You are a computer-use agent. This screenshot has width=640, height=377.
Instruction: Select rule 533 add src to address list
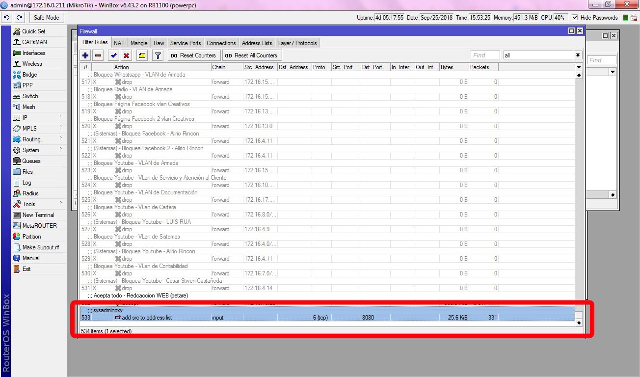tap(327, 318)
